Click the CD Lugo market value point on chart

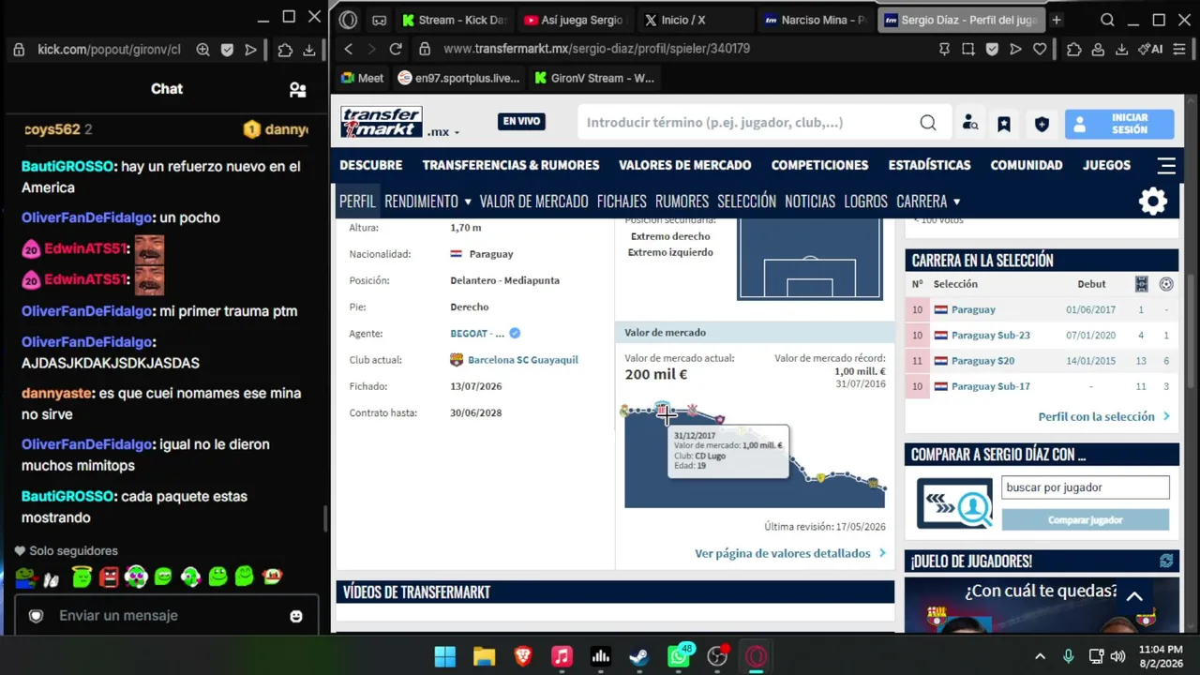[662, 410]
